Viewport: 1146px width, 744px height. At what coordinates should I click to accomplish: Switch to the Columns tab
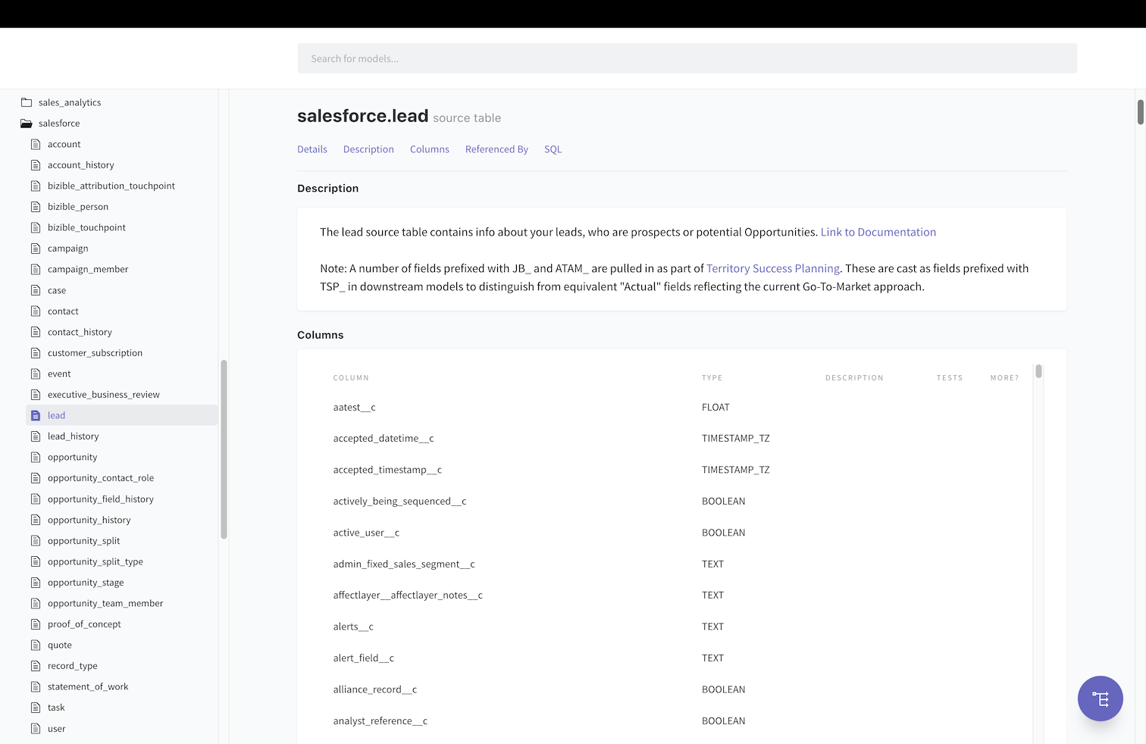tap(430, 149)
